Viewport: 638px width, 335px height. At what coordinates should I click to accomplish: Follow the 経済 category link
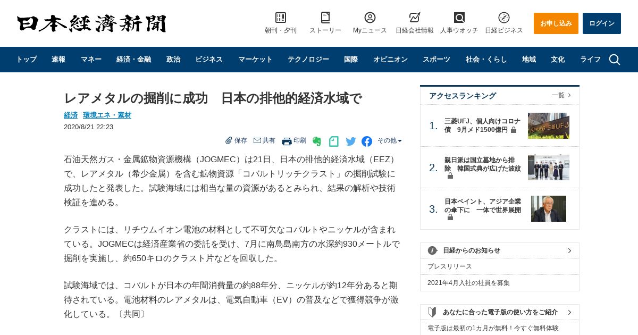coord(71,115)
